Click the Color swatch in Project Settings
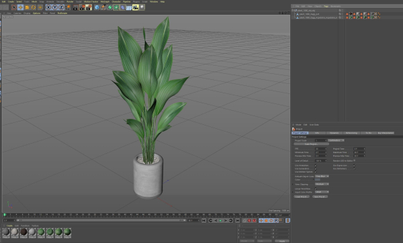The height and width of the screenshot is (243, 403). click(318, 179)
